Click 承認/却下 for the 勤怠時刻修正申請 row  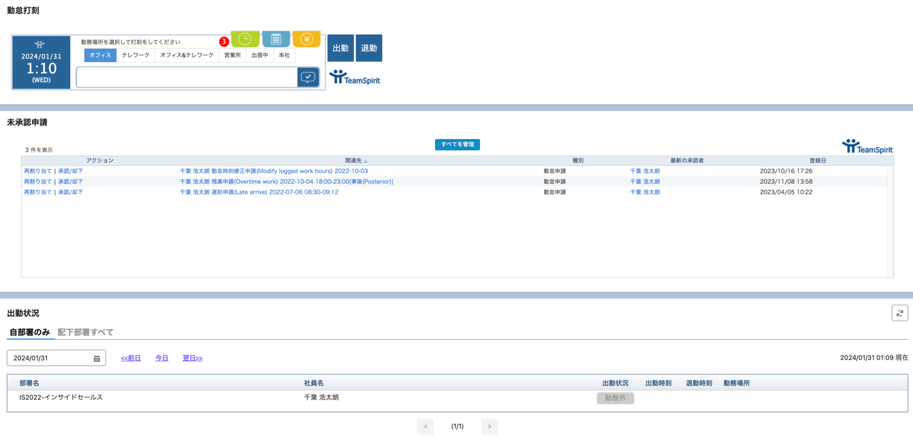(x=70, y=172)
